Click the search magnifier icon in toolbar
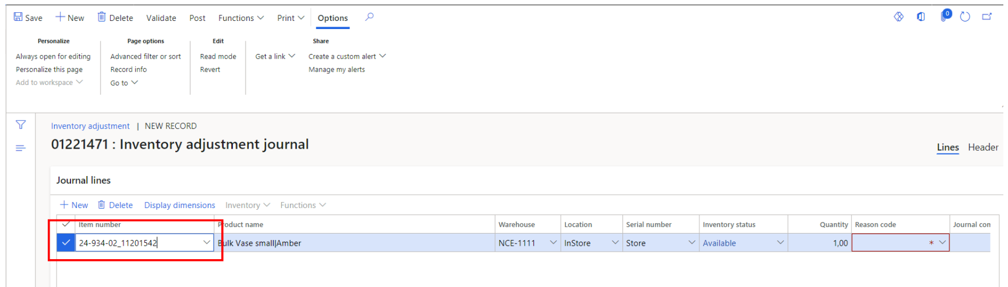 (x=369, y=17)
